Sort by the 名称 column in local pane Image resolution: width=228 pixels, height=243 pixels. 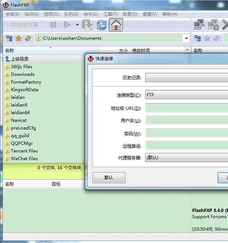tap(51, 51)
